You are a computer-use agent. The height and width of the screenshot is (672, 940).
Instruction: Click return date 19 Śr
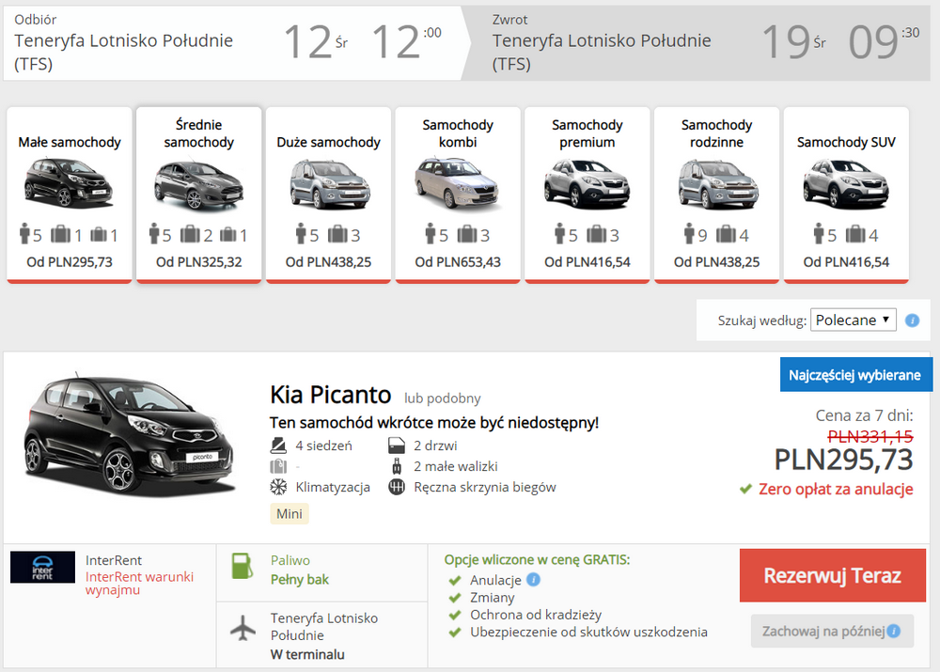[x=793, y=42]
